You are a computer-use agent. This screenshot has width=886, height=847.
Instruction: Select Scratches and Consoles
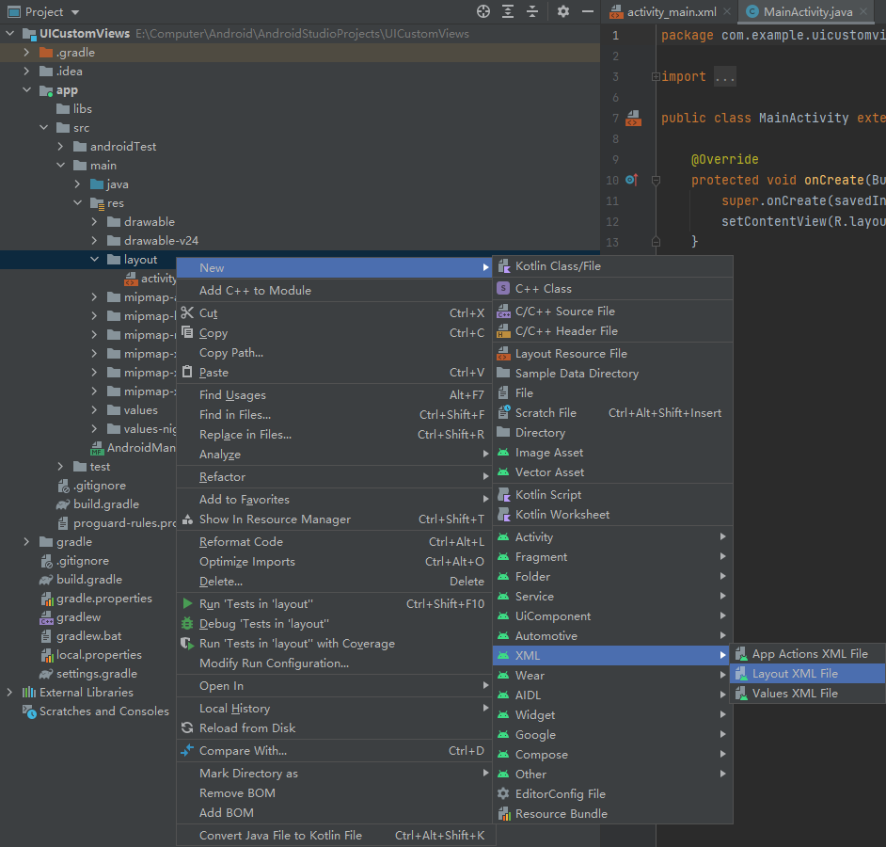click(104, 711)
